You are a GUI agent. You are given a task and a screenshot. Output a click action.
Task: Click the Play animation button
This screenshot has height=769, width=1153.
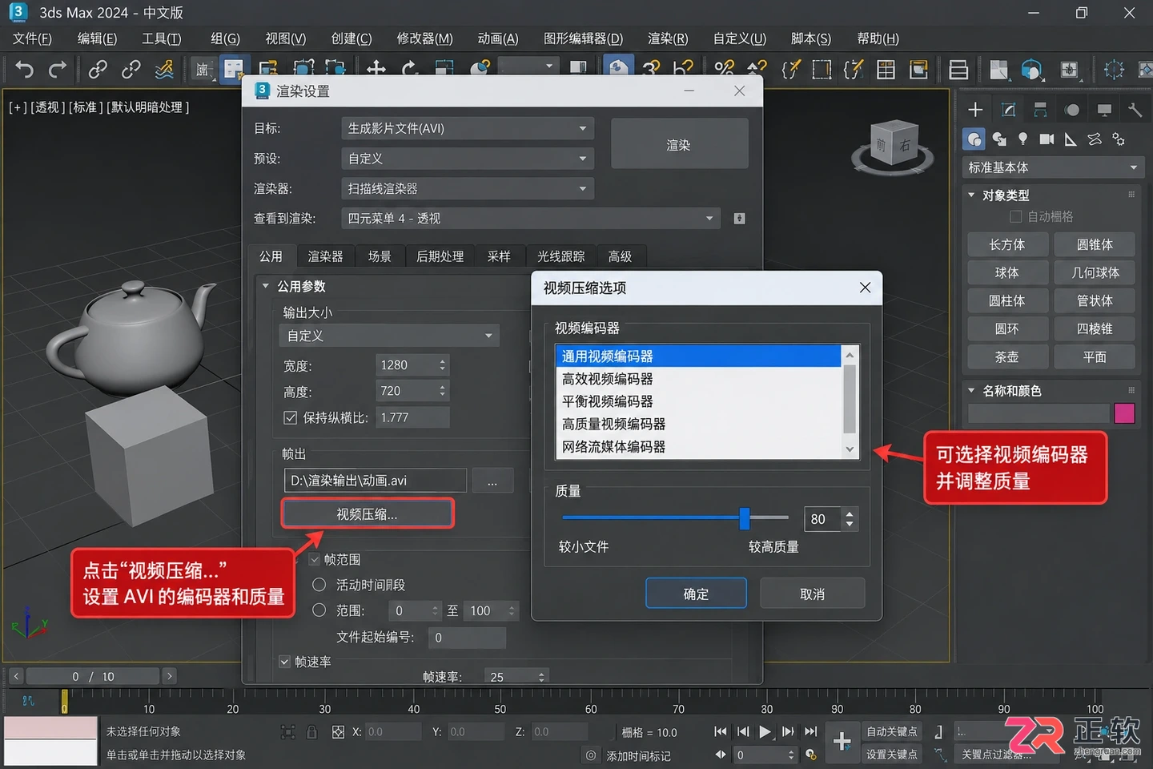[765, 731]
